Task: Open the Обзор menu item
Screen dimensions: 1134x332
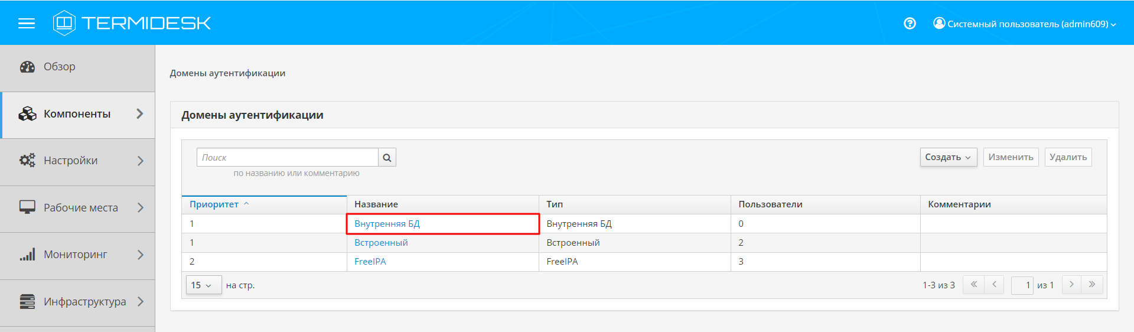Action: (x=77, y=67)
